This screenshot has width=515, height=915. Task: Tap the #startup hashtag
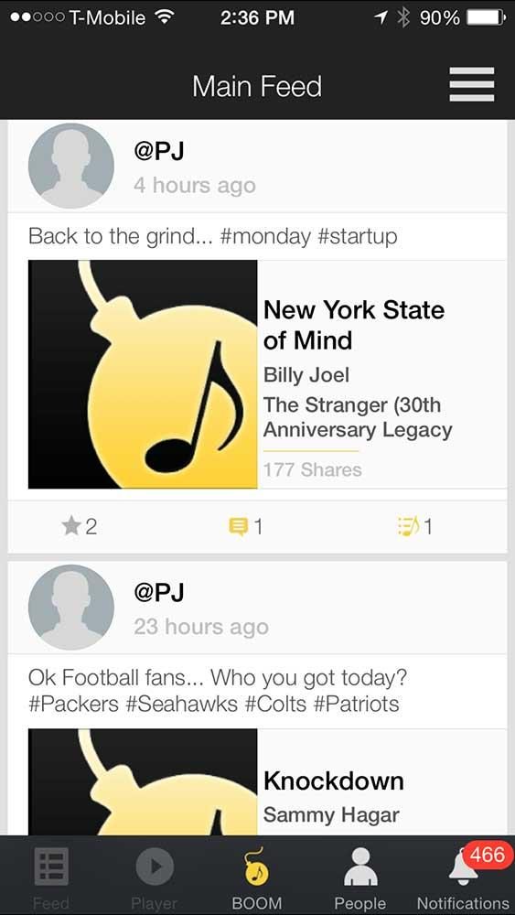358,237
